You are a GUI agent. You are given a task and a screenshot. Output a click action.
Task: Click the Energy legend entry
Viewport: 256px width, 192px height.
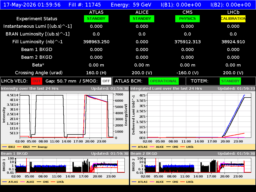coord(40,147)
